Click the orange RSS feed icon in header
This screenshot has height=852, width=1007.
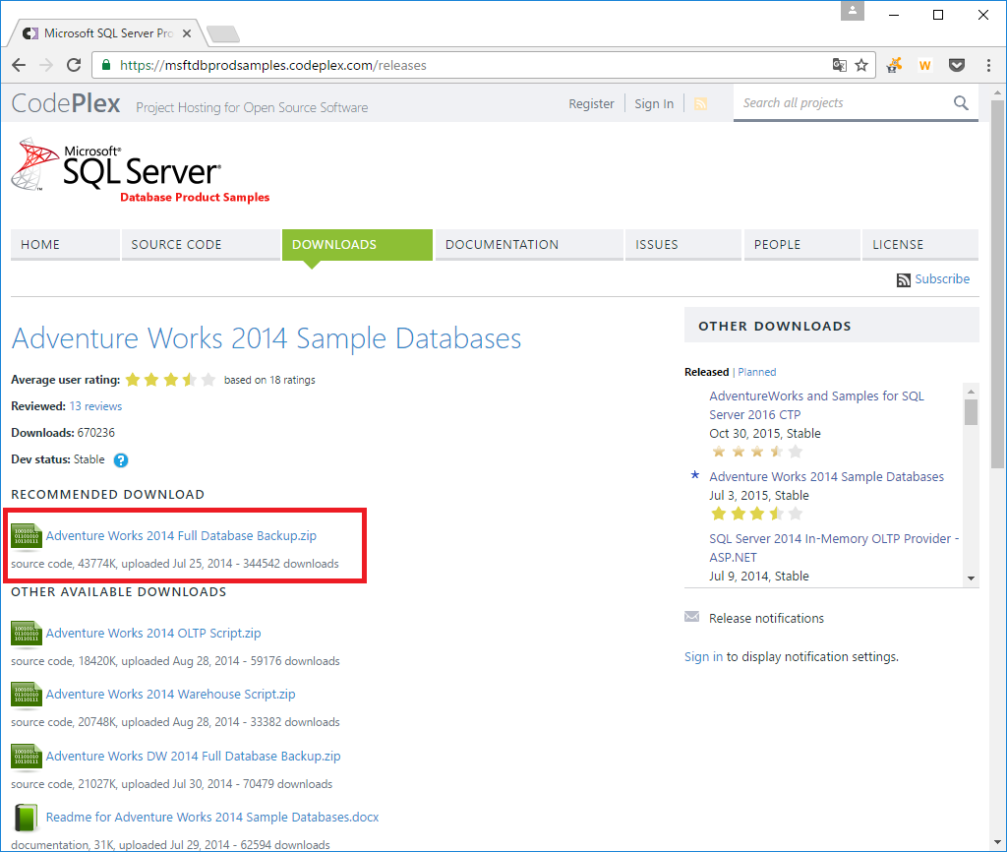[700, 103]
